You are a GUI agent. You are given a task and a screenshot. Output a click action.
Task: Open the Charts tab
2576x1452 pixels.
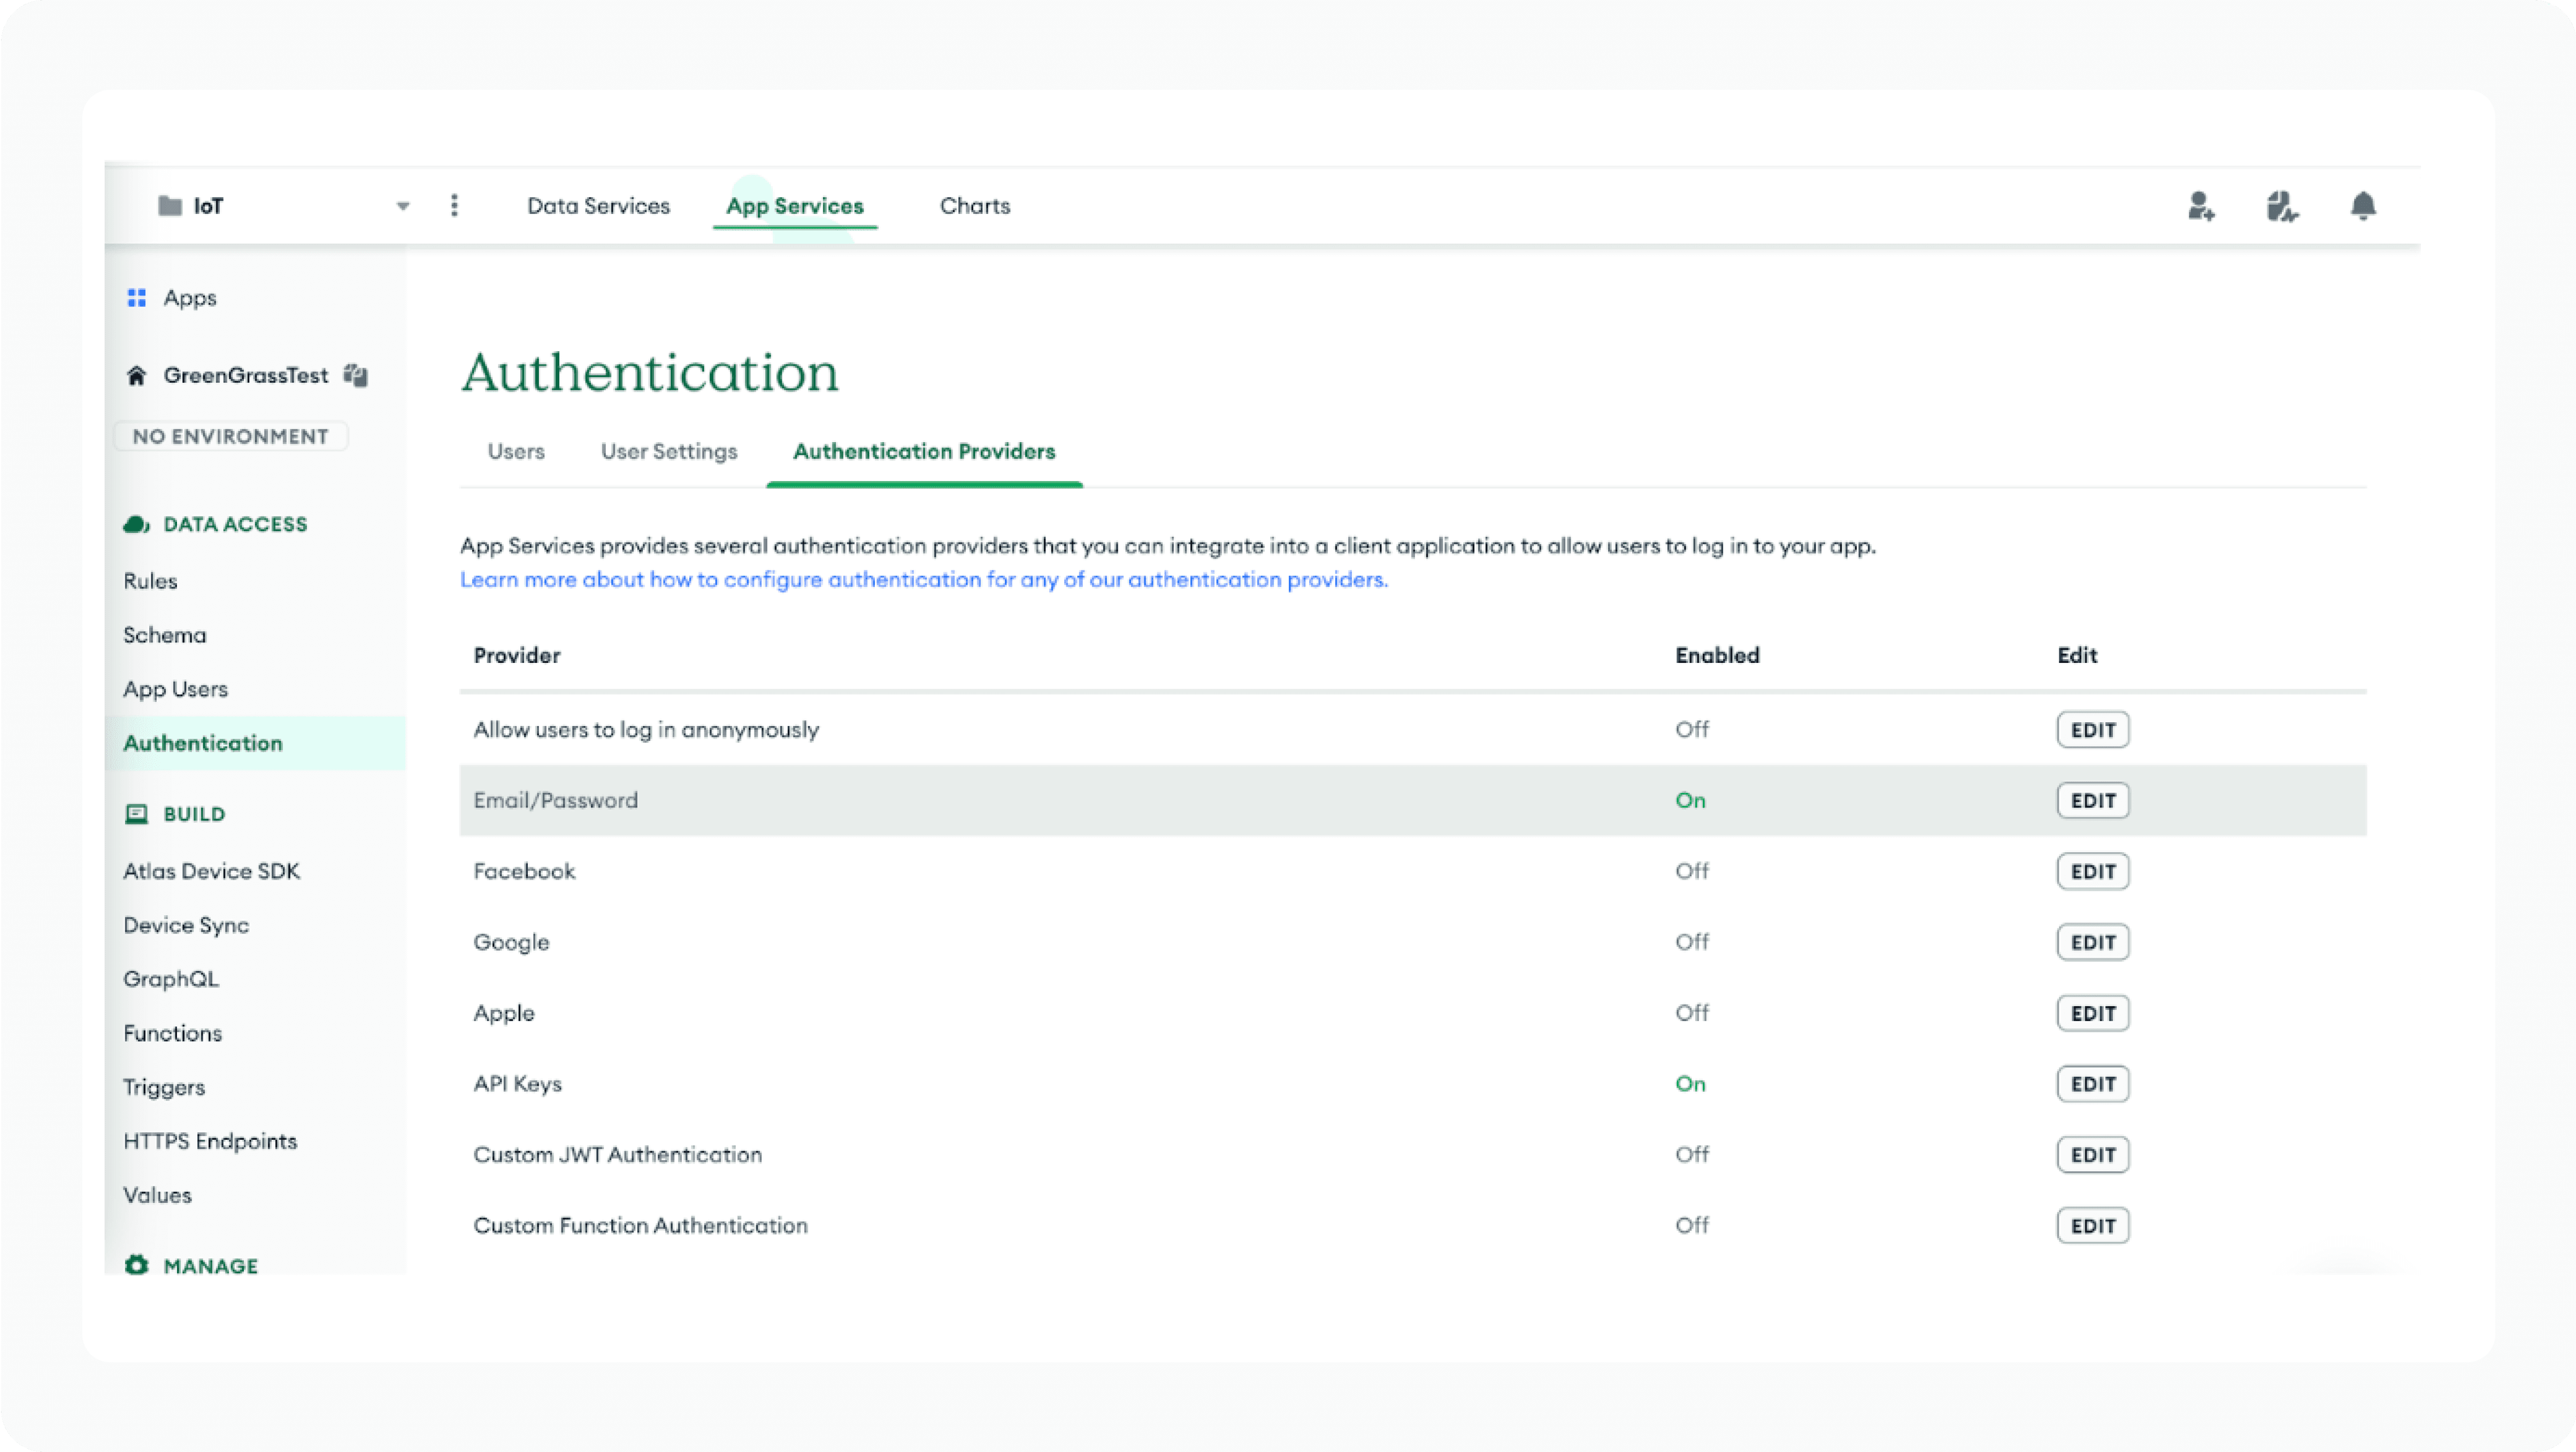tap(975, 206)
